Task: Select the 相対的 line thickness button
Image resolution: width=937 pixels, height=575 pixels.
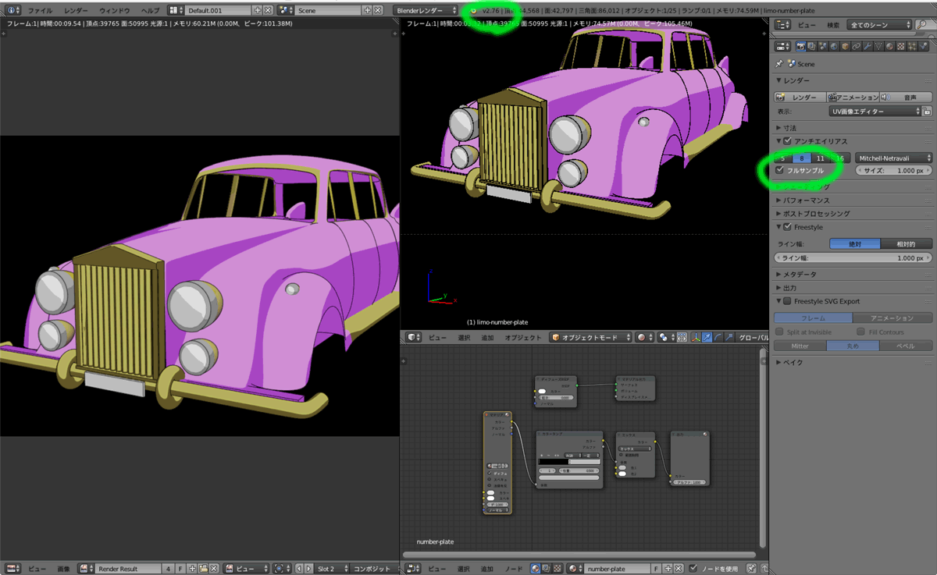Action: [x=907, y=244]
